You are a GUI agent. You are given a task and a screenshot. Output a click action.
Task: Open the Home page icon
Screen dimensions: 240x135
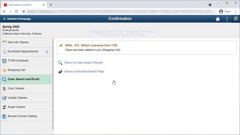click(x=217, y=19)
